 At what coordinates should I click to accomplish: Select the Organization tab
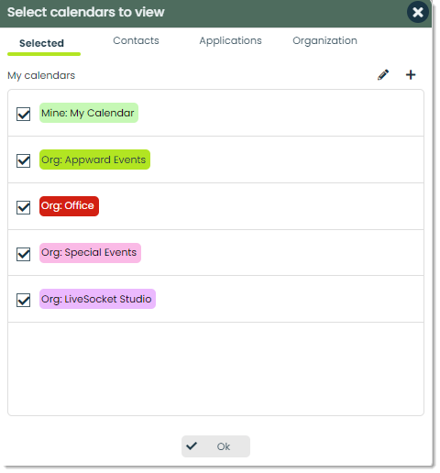pos(324,40)
